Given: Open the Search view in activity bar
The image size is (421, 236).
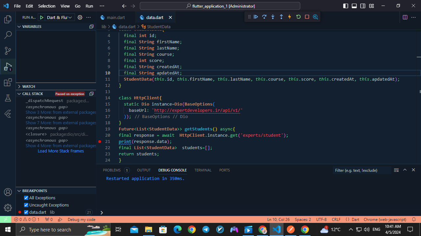Looking at the screenshot, I should [x=8, y=35].
